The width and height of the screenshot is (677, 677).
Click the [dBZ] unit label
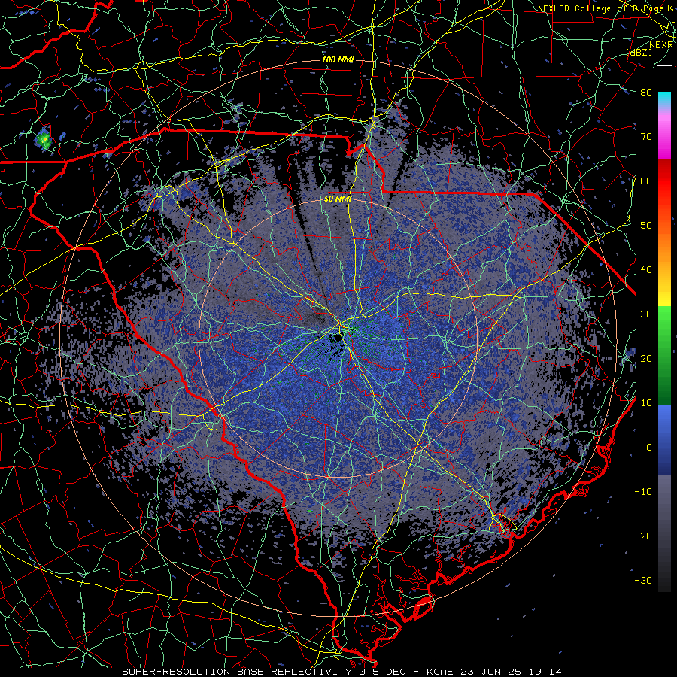point(639,52)
